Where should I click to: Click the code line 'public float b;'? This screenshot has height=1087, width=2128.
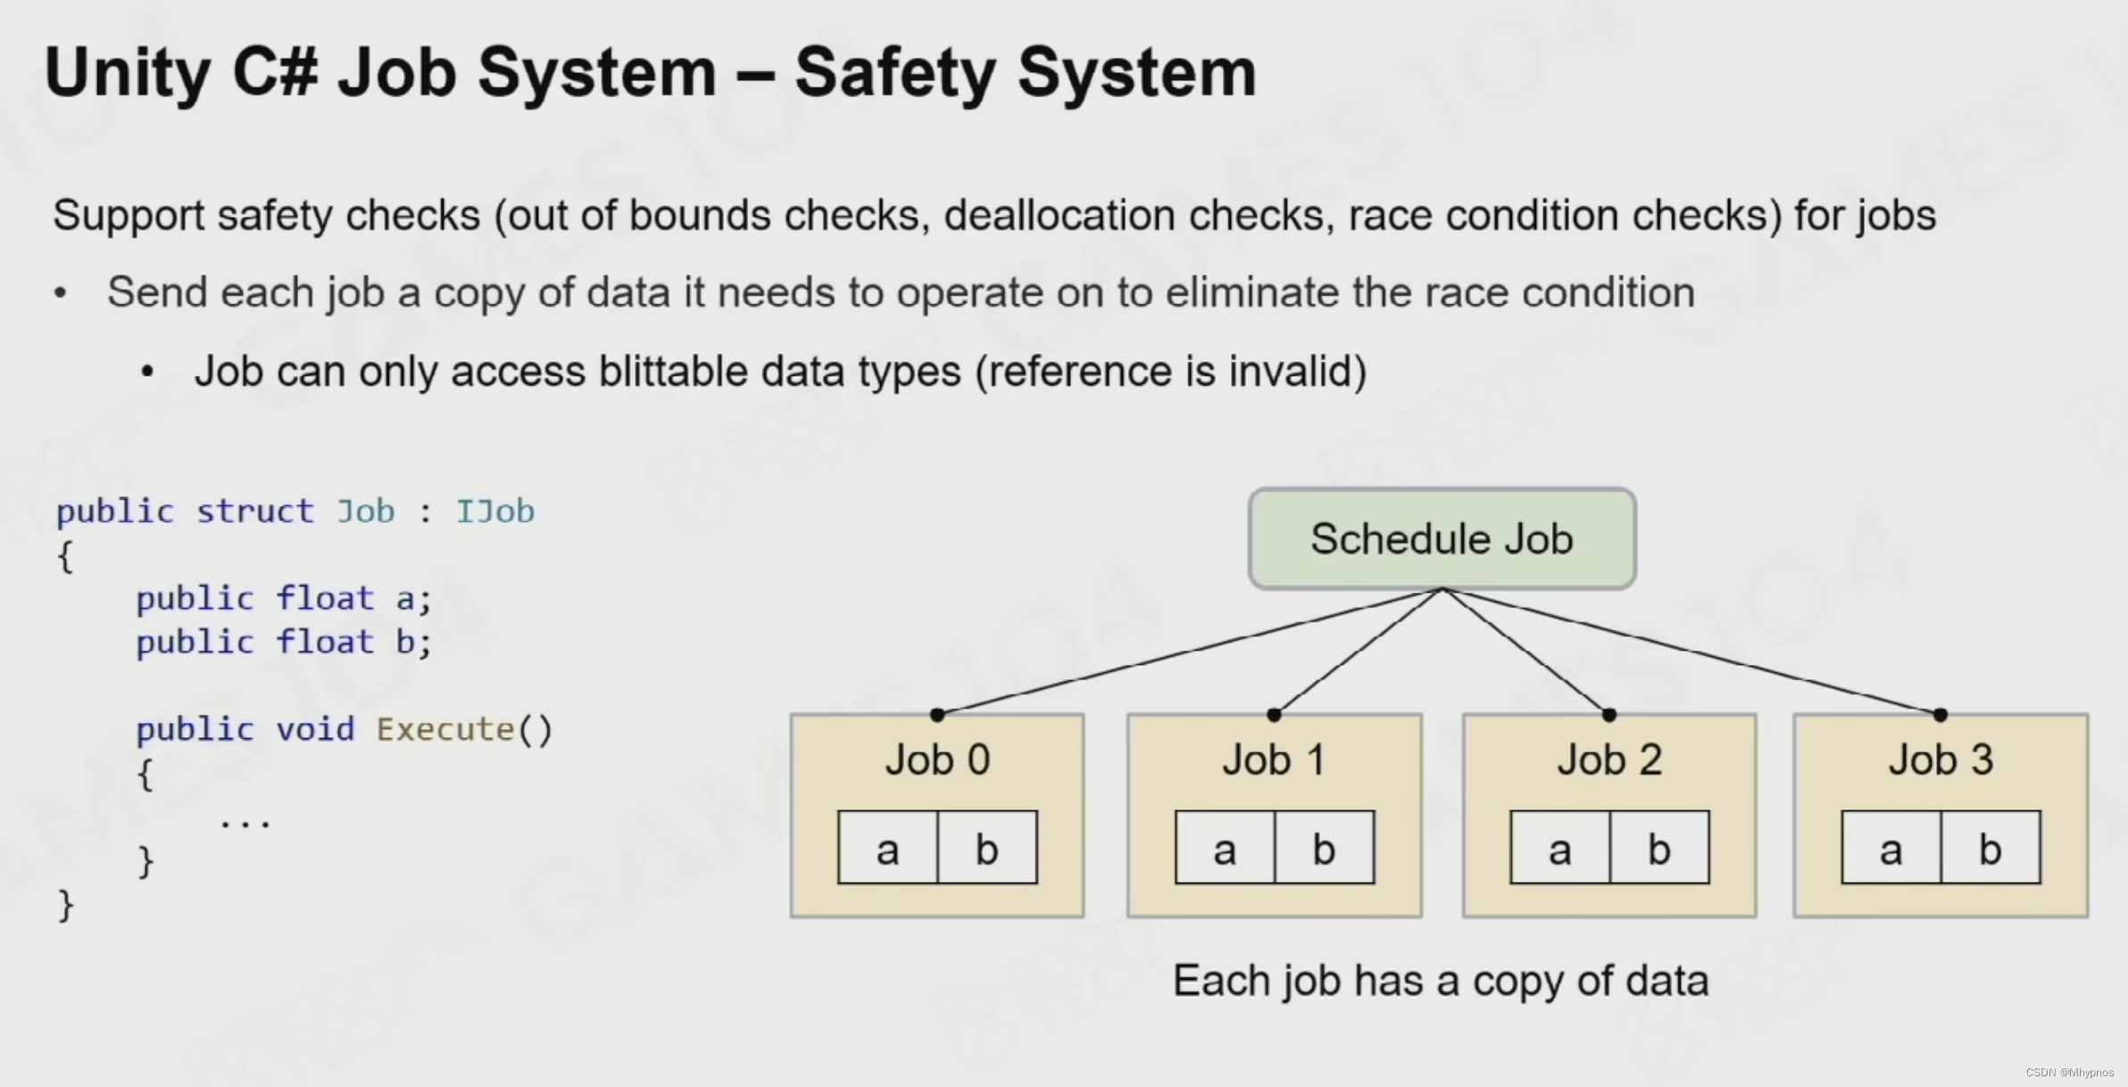[x=284, y=643]
